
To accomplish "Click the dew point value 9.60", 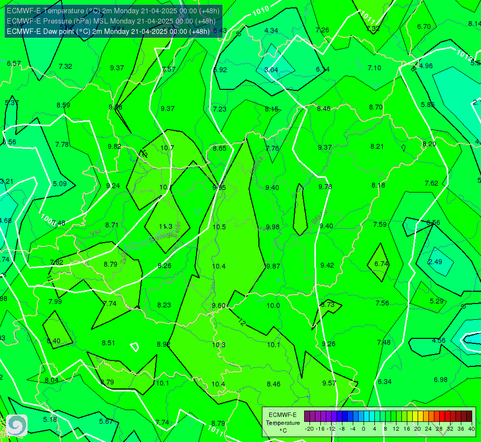I will pyautogui.click(x=219, y=305).
